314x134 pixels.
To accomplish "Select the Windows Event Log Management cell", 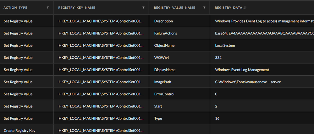I will (242, 70).
